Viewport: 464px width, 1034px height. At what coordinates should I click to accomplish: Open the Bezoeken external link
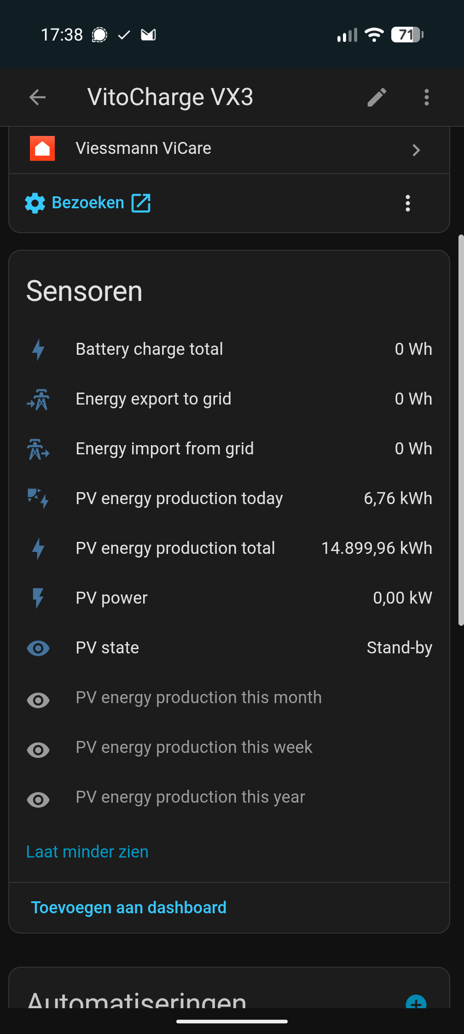[x=141, y=203]
